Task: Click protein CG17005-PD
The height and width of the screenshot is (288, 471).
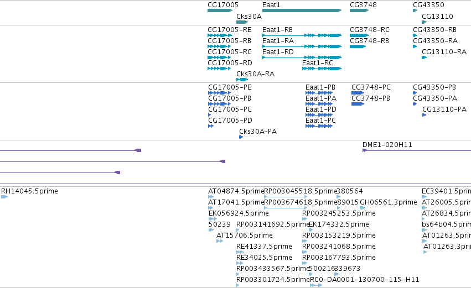Action: [230, 121]
